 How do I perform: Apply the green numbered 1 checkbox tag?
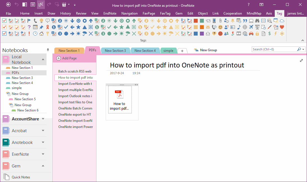tap(97, 21)
